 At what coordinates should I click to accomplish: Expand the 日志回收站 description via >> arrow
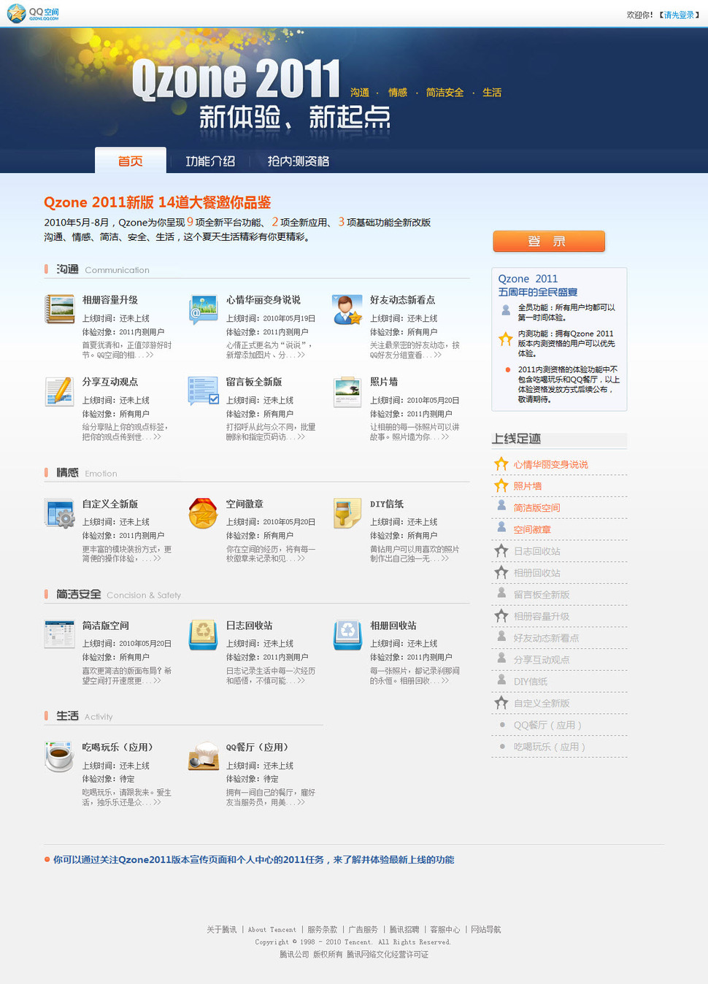301,680
